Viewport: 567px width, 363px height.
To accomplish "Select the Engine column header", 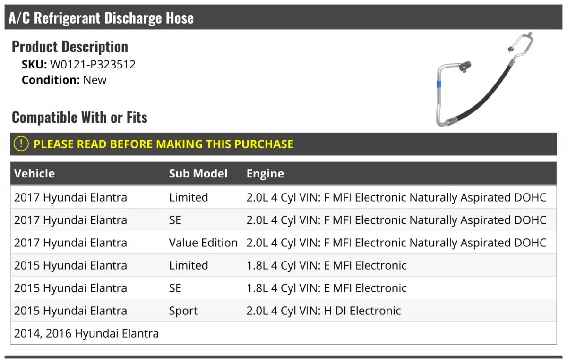I will 265,174.
